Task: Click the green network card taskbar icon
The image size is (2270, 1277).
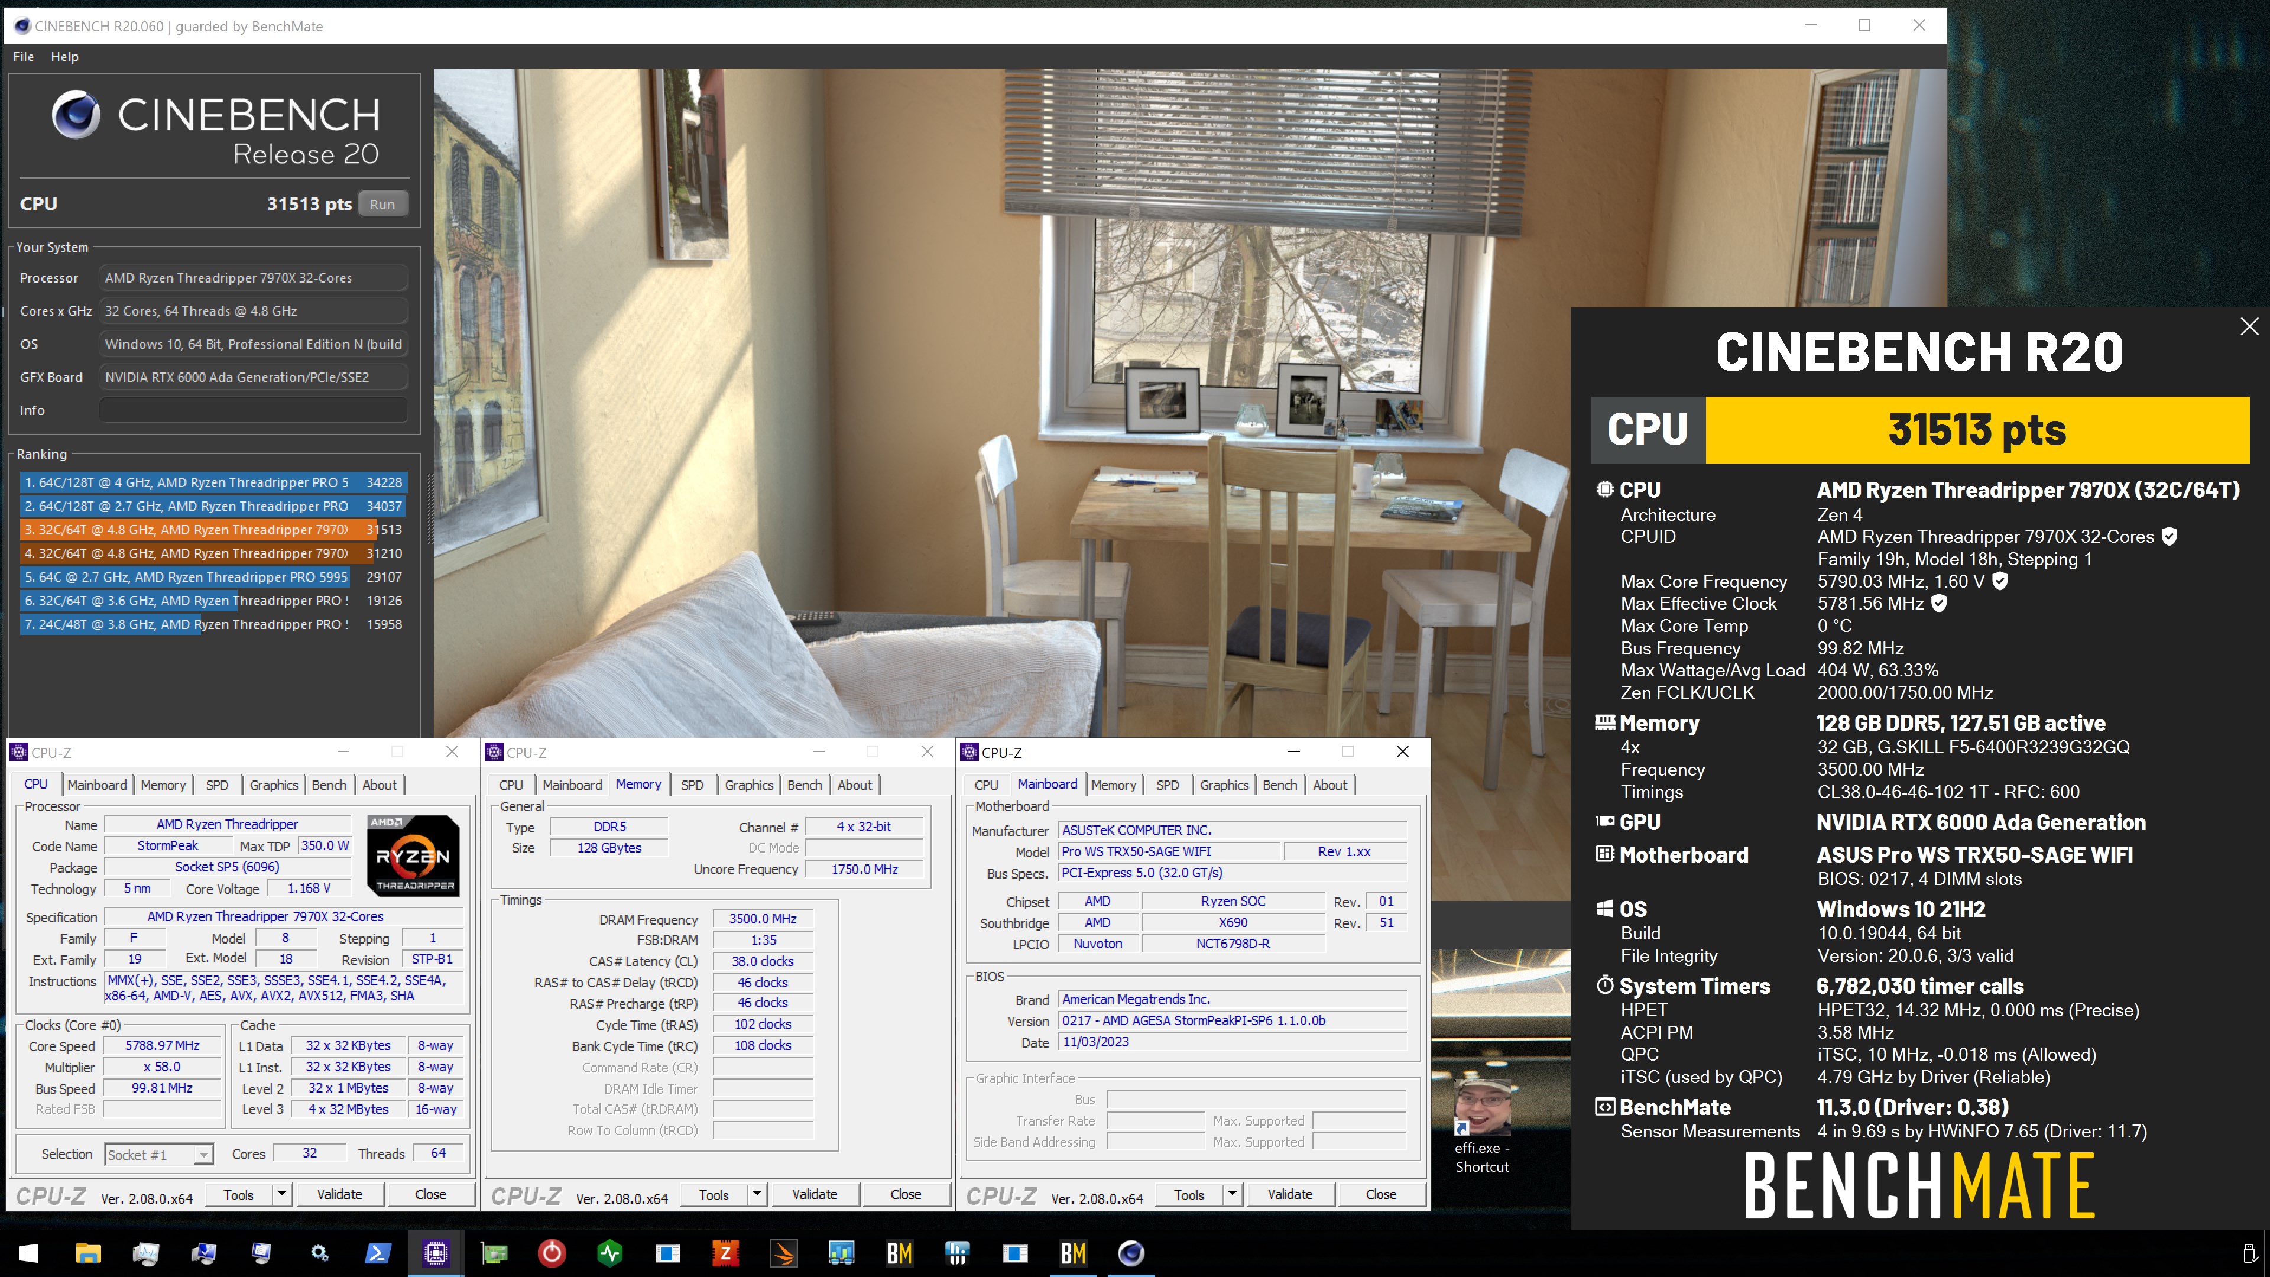Action: 494,1252
